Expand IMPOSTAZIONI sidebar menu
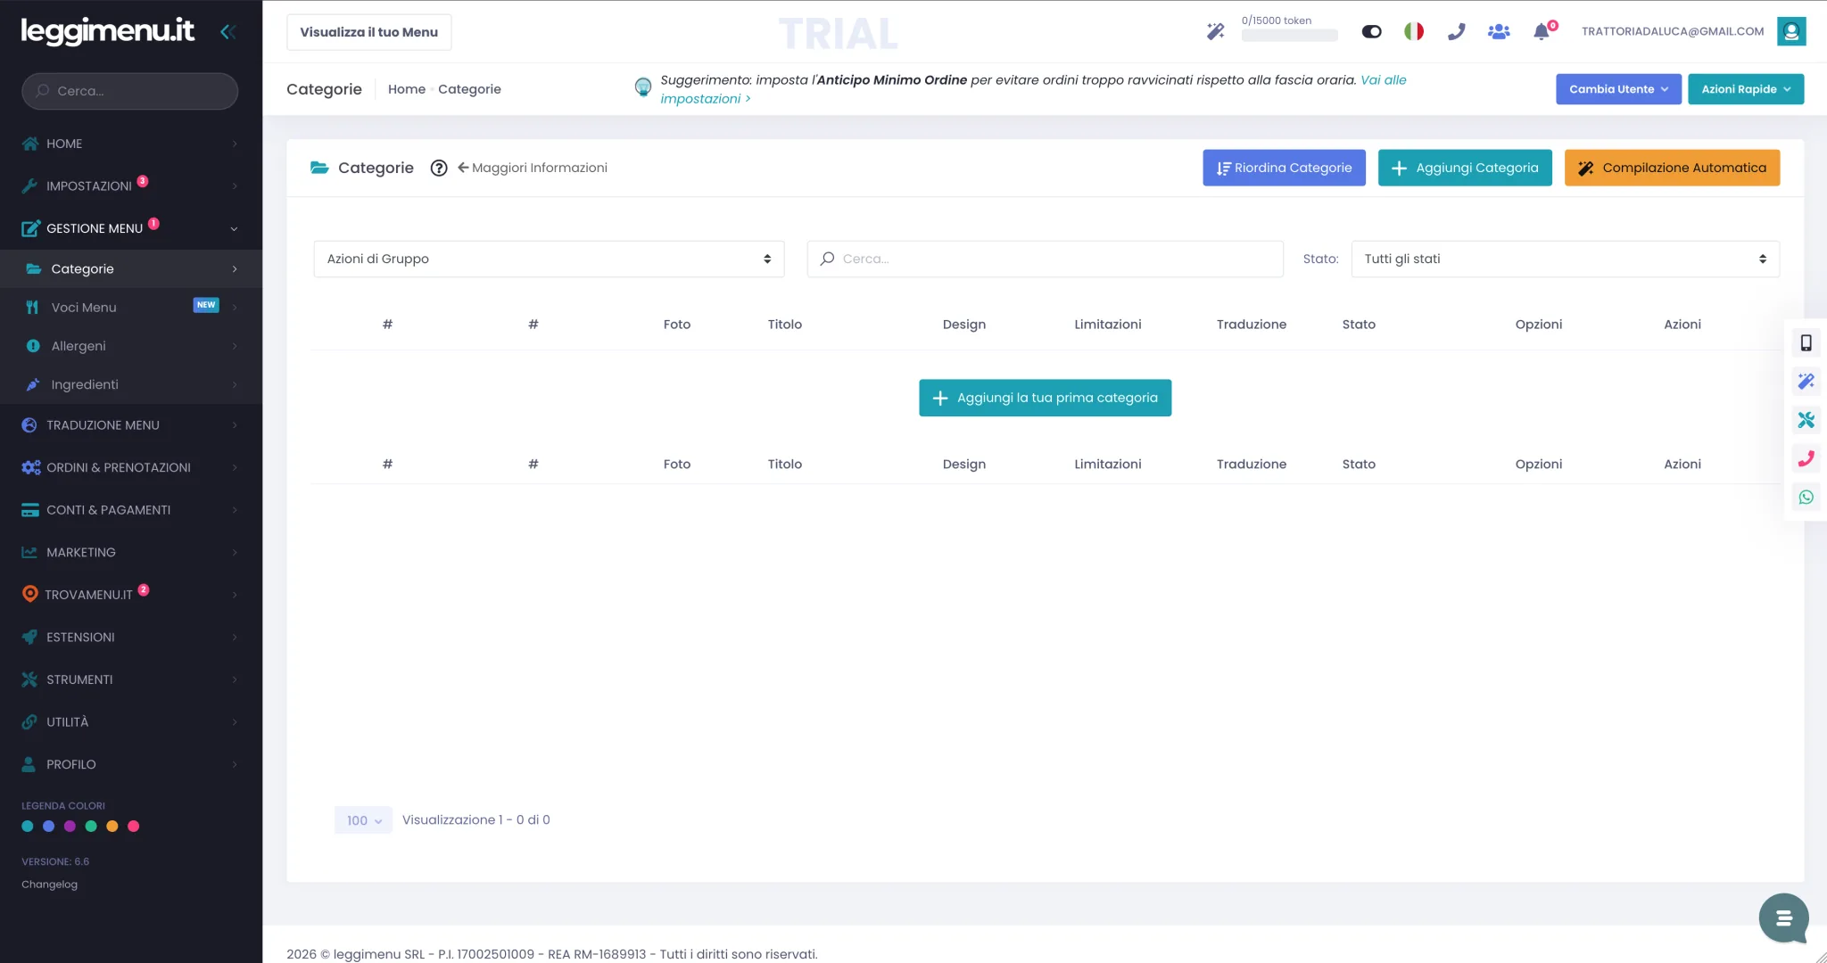This screenshot has width=1827, height=963. coord(131,185)
